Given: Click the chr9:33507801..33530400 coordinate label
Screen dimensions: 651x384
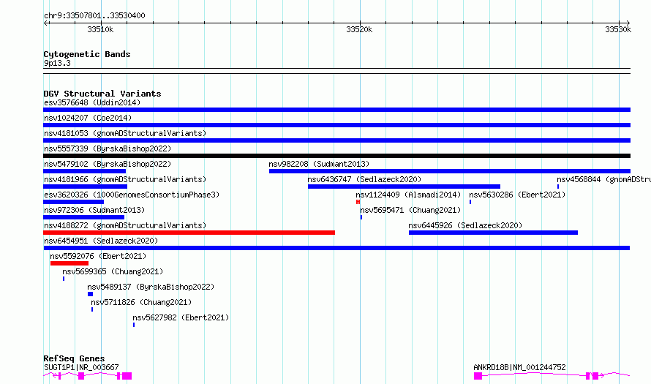Looking at the screenshot, I should click(x=94, y=16).
